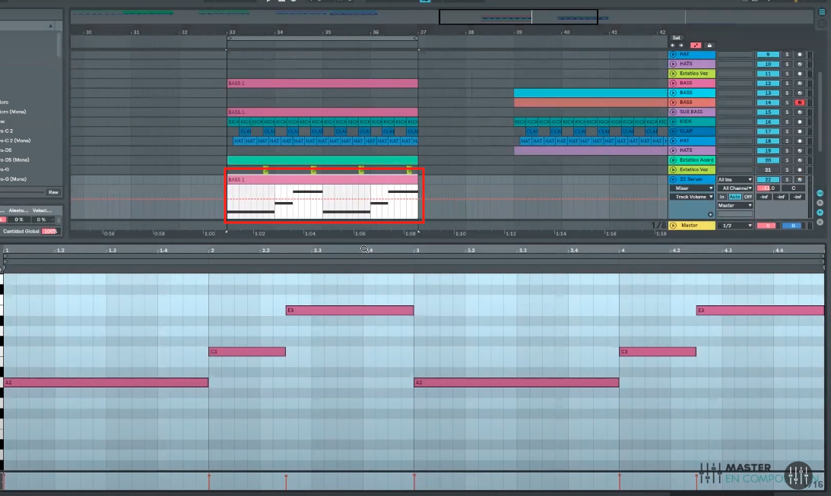Select the C3 note at bar 4
The height and width of the screenshot is (496, 831).
point(658,352)
